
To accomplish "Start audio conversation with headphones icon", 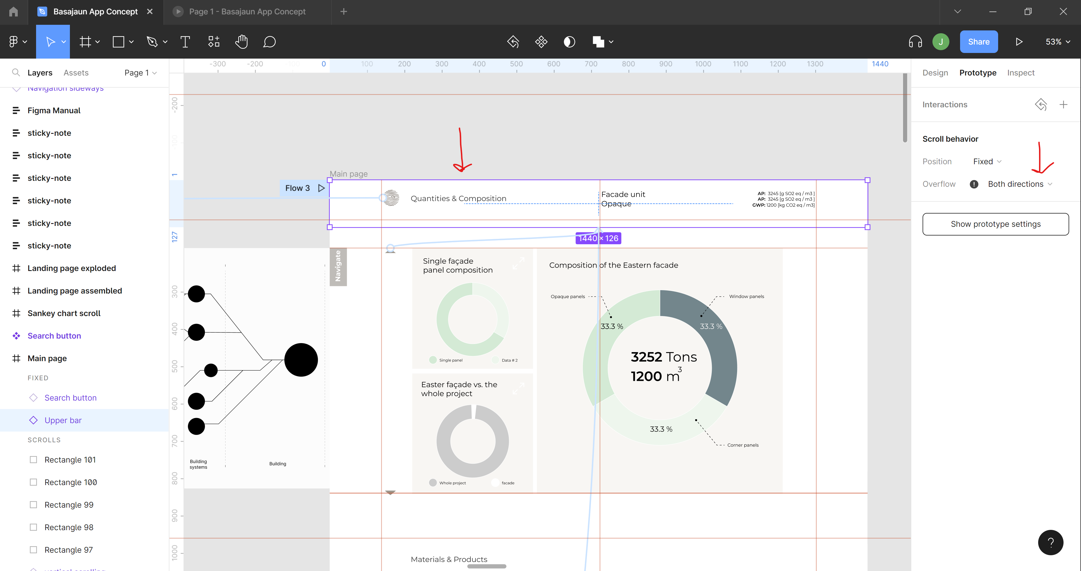I will pyautogui.click(x=915, y=41).
